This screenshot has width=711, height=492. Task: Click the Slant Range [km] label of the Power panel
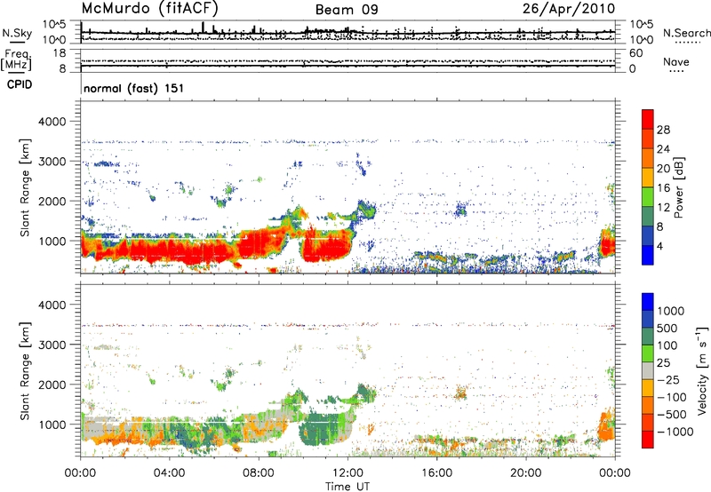pyautogui.click(x=25, y=187)
